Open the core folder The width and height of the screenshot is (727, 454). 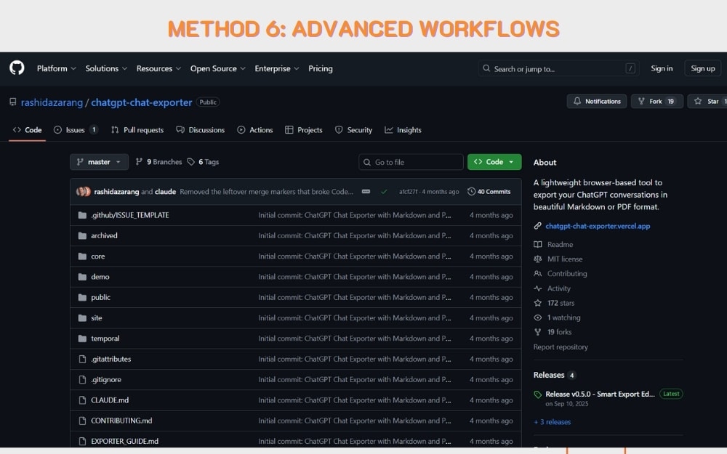[x=98, y=256]
